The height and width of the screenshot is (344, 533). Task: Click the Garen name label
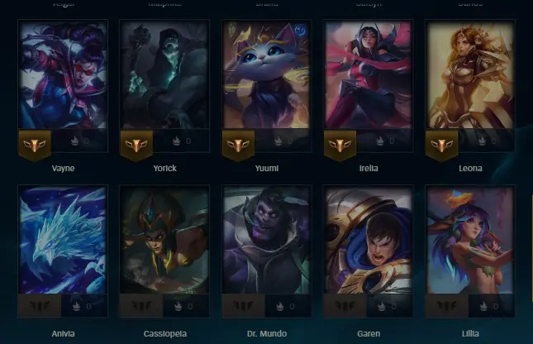(x=369, y=334)
